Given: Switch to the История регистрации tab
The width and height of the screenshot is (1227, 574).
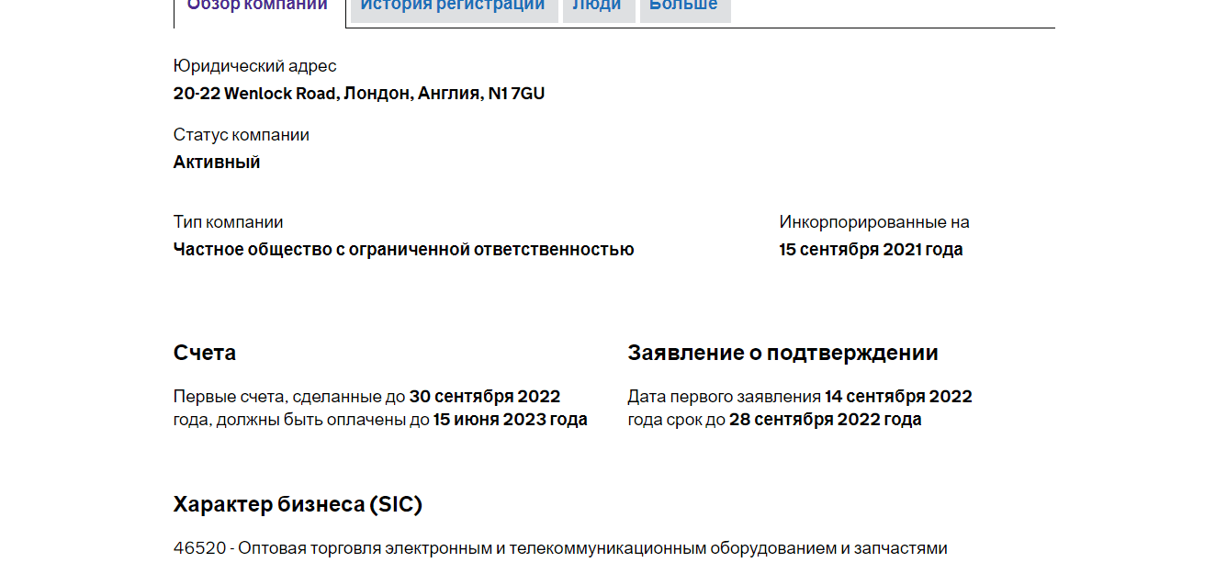Looking at the screenshot, I should [453, 6].
